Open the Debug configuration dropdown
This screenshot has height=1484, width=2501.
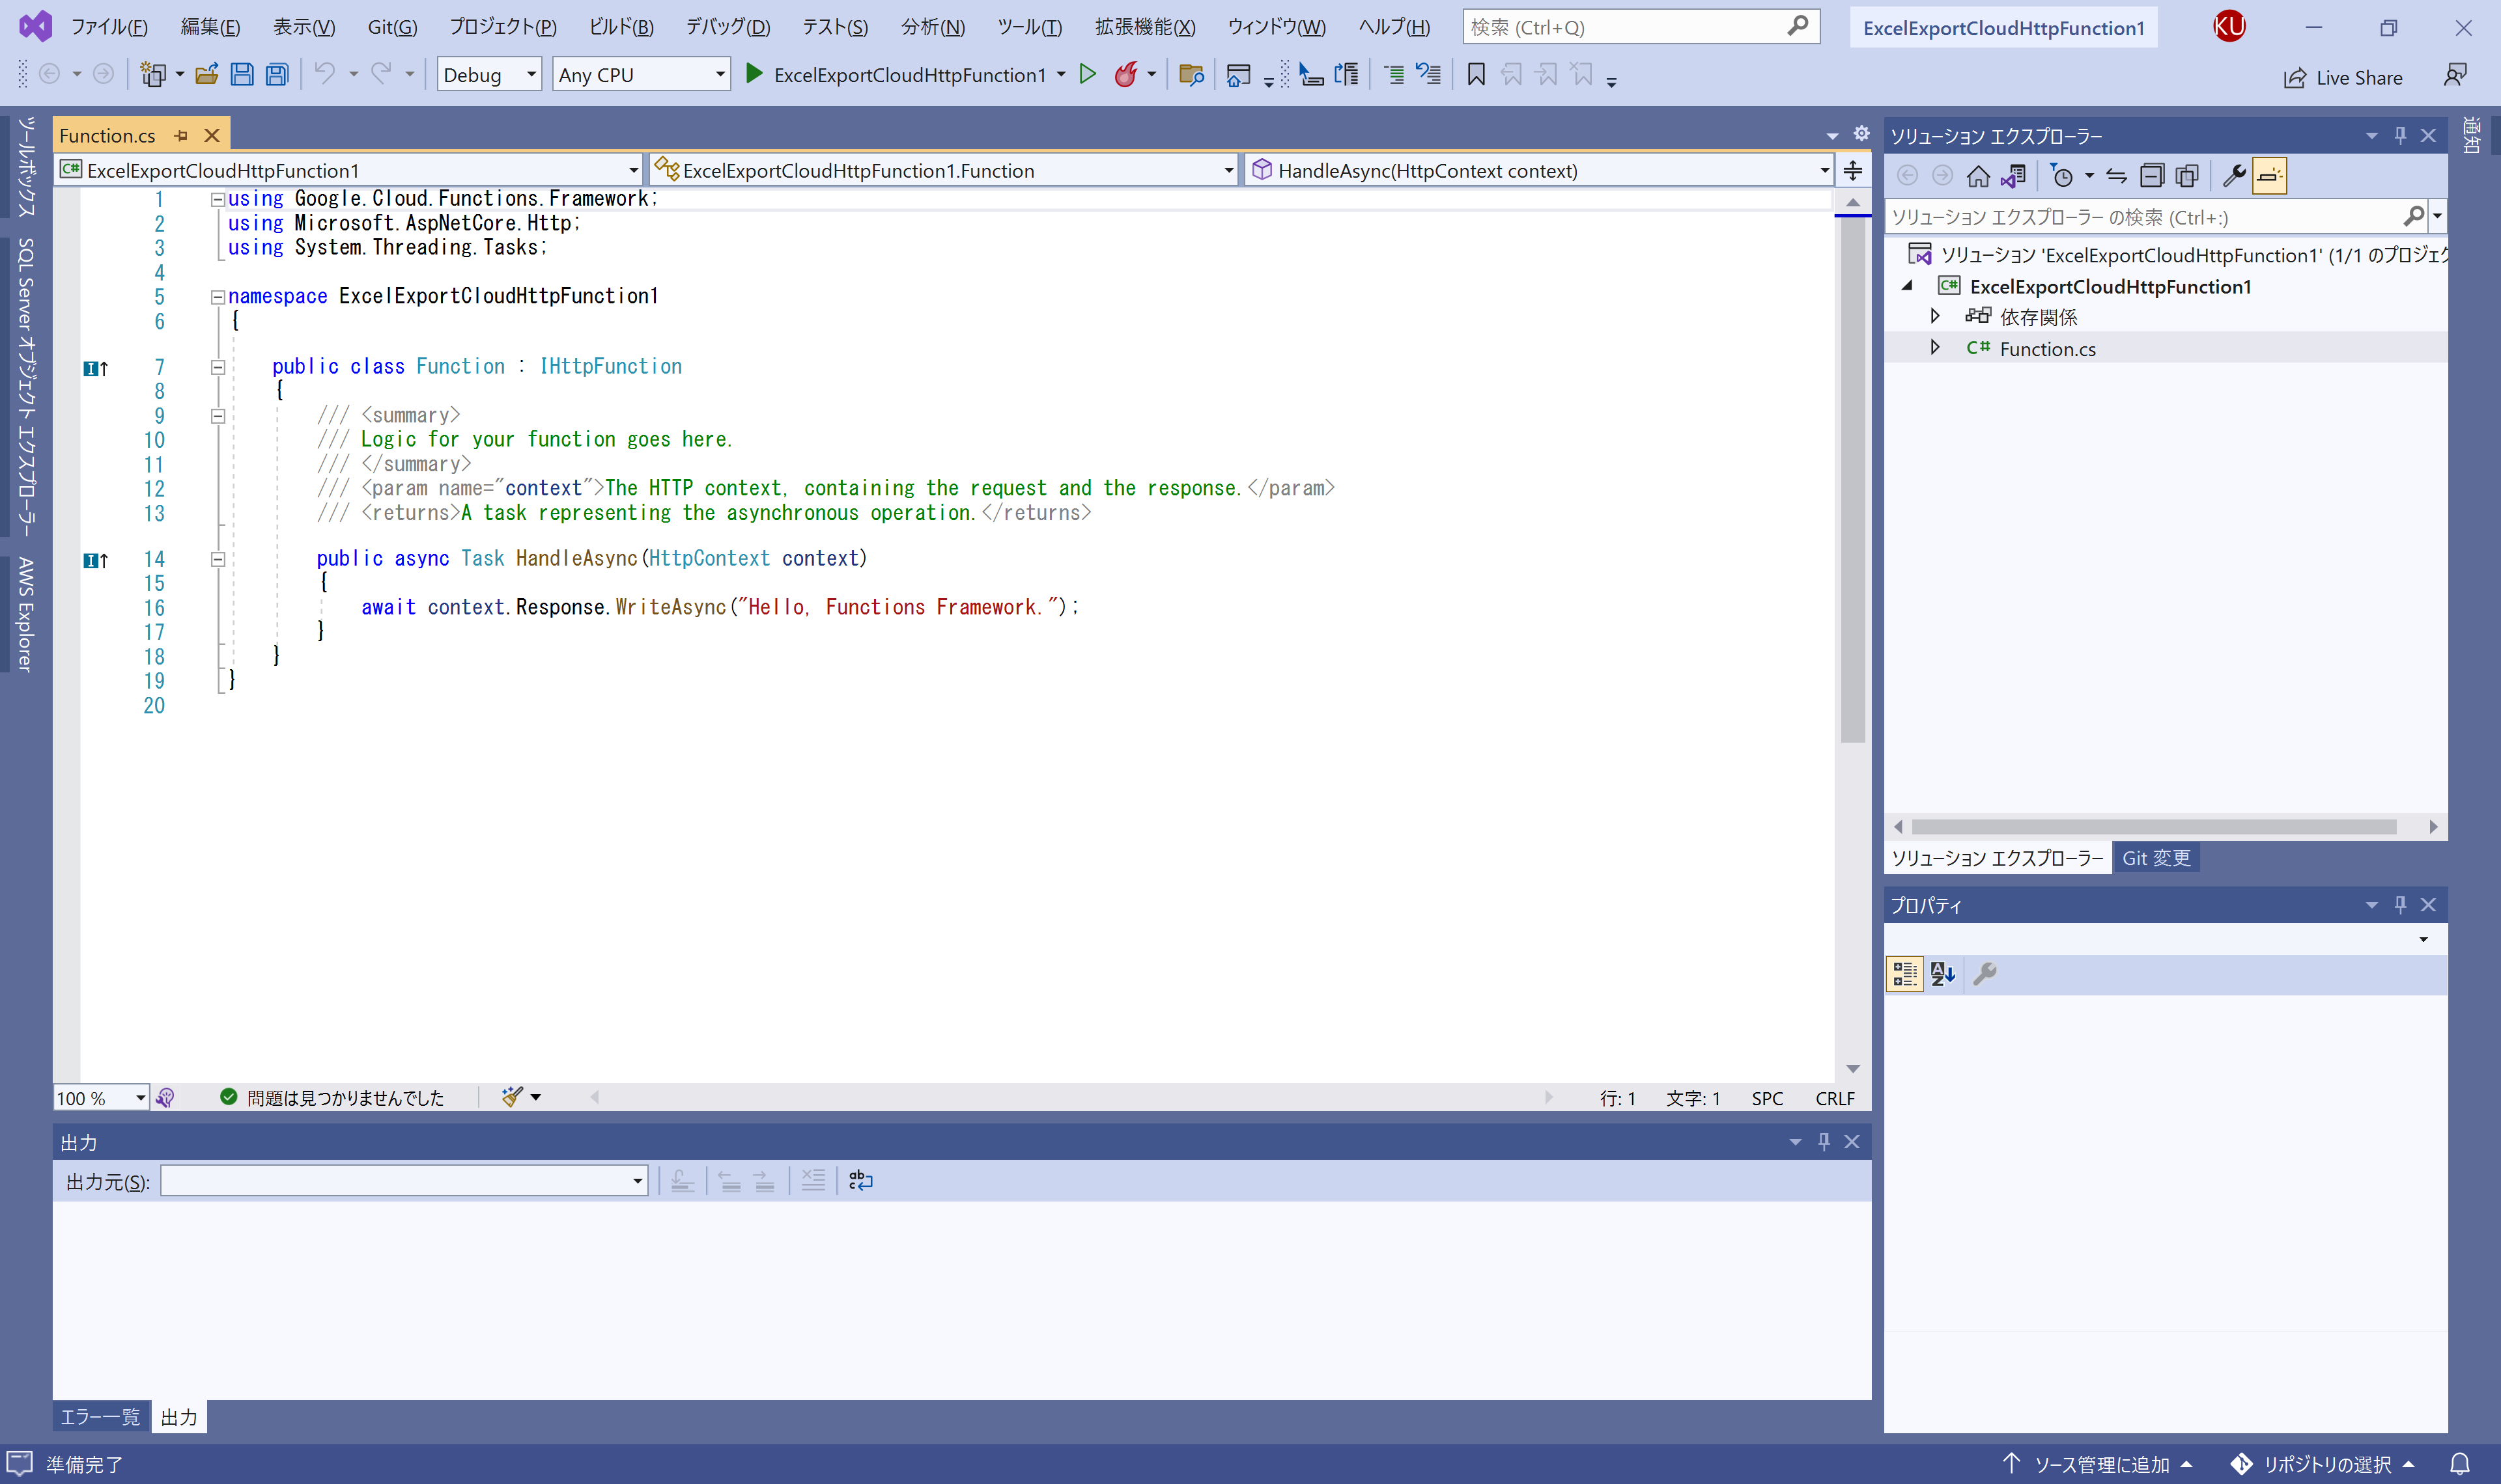click(x=489, y=75)
